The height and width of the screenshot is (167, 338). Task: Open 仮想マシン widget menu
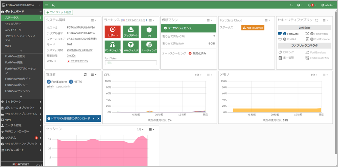pos(209,20)
